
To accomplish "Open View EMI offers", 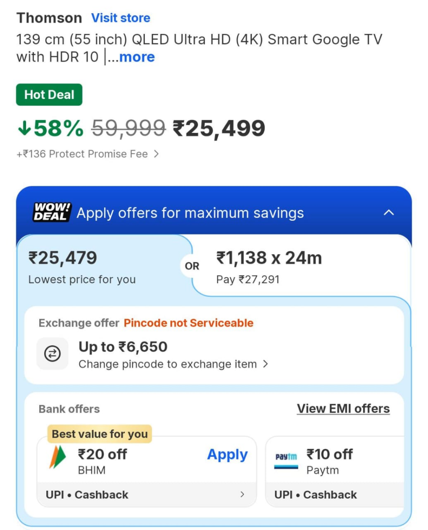I will tap(343, 409).
